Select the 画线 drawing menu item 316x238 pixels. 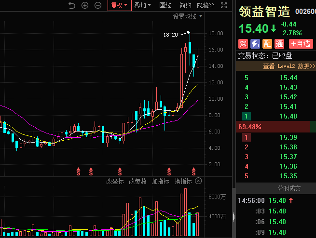165,5
